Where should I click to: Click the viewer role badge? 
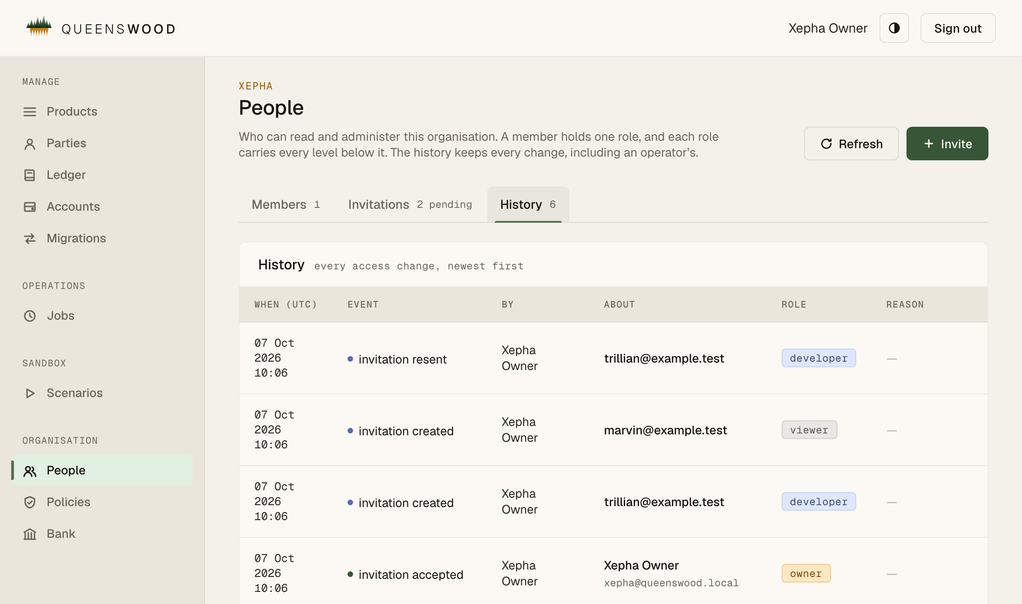click(809, 430)
